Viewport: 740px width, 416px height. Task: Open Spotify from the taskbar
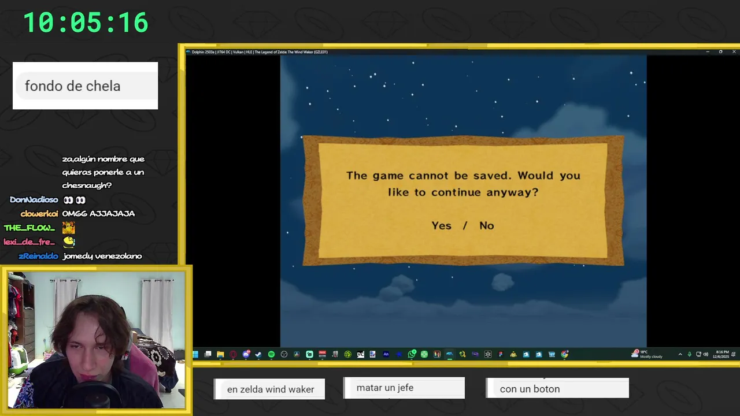[271, 354]
